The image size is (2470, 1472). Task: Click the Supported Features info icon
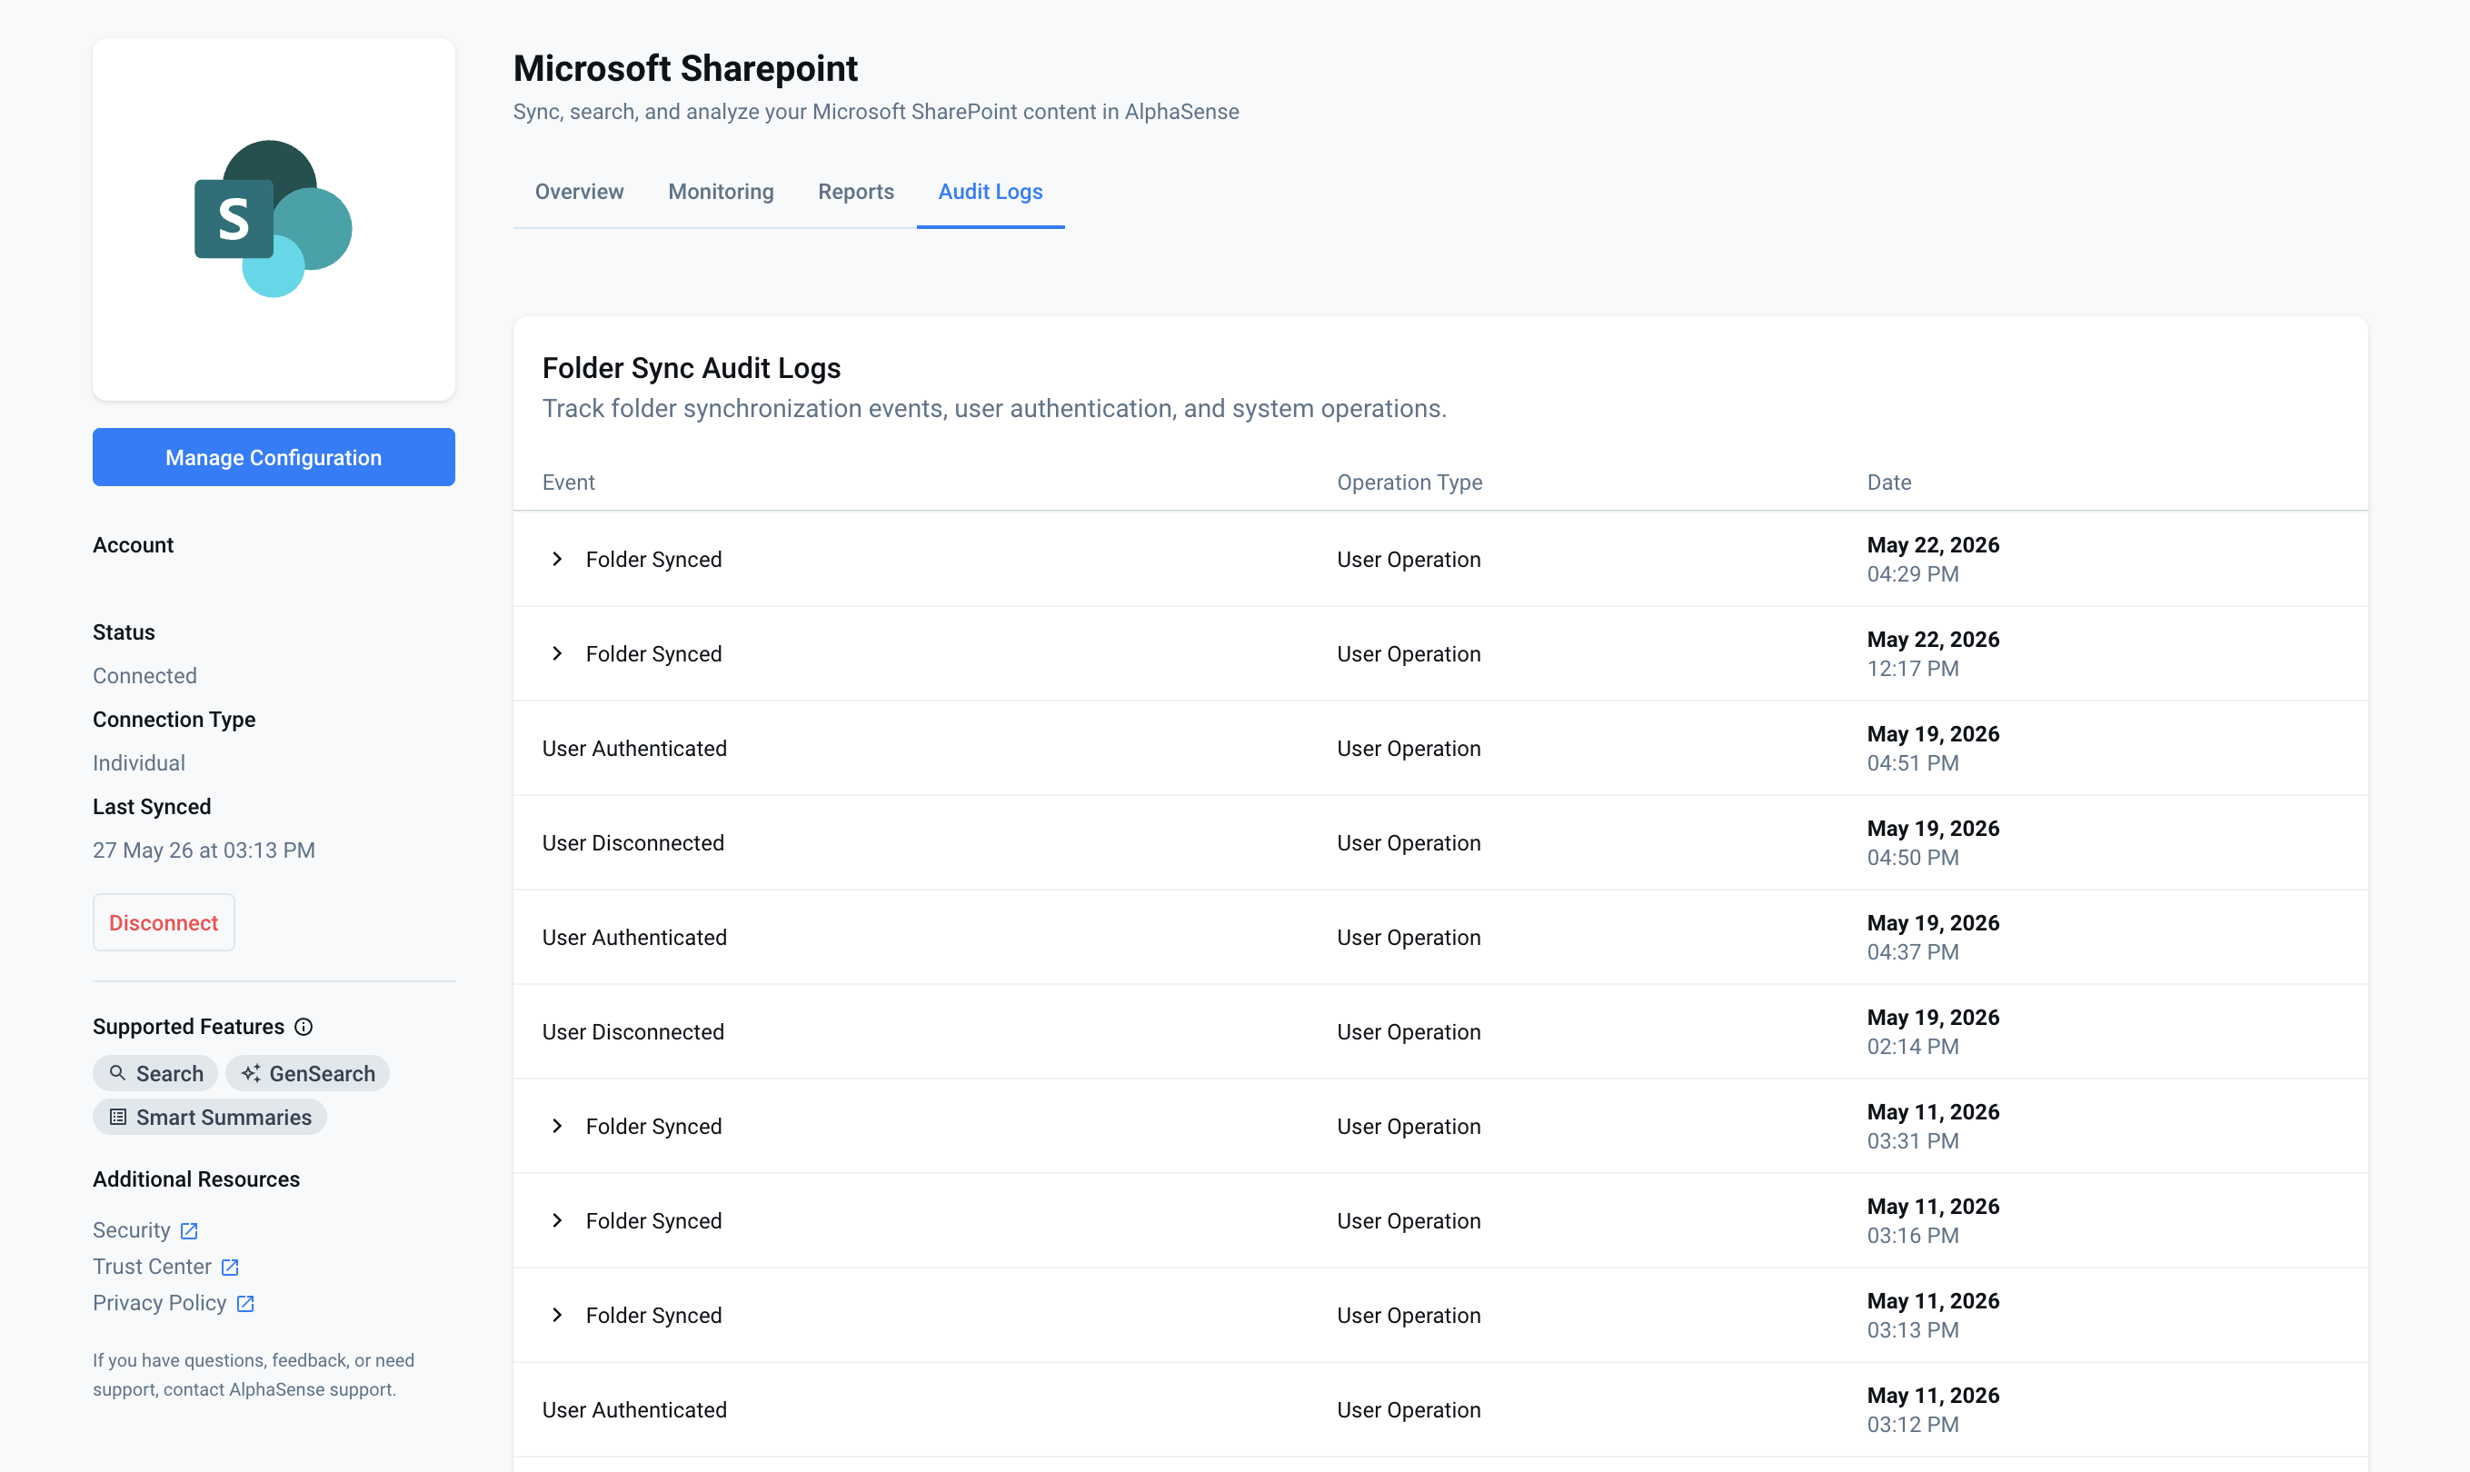(x=304, y=1027)
